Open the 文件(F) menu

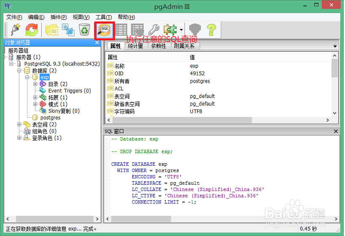(x=14, y=17)
